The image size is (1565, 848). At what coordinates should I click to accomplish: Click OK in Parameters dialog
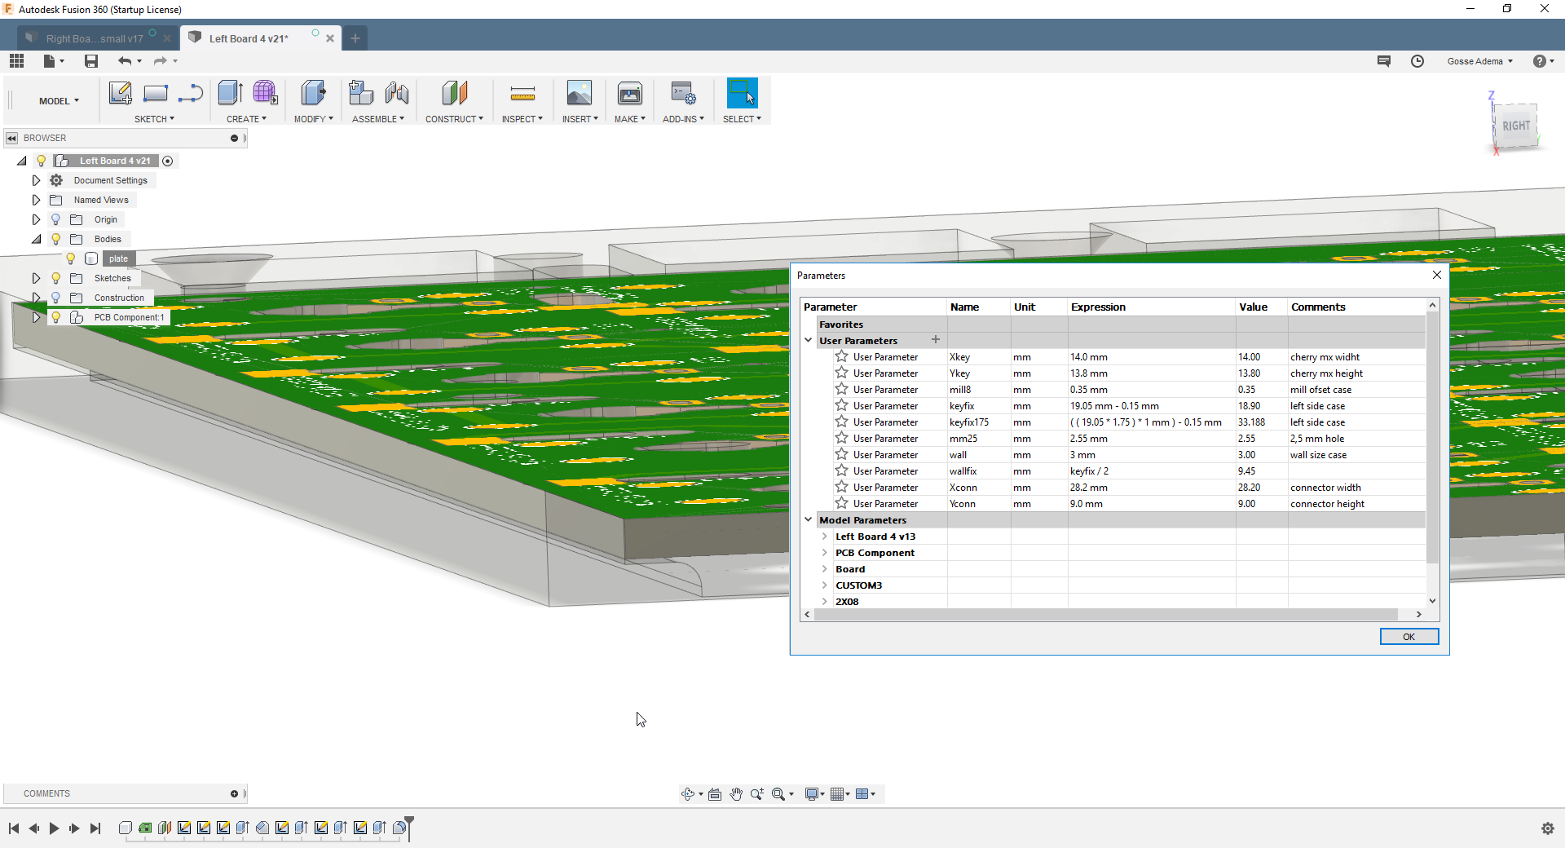click(1408, 637)
